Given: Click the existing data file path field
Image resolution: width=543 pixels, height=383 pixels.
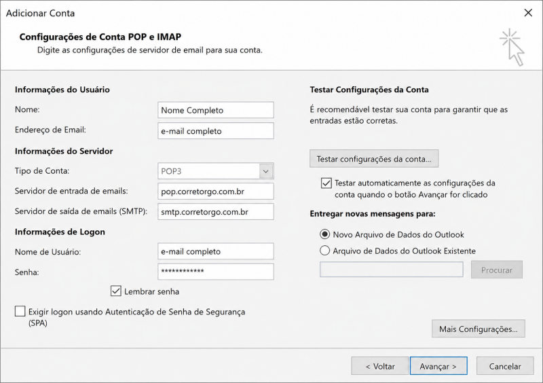Looking at the screenshot, I should point(392,270).
